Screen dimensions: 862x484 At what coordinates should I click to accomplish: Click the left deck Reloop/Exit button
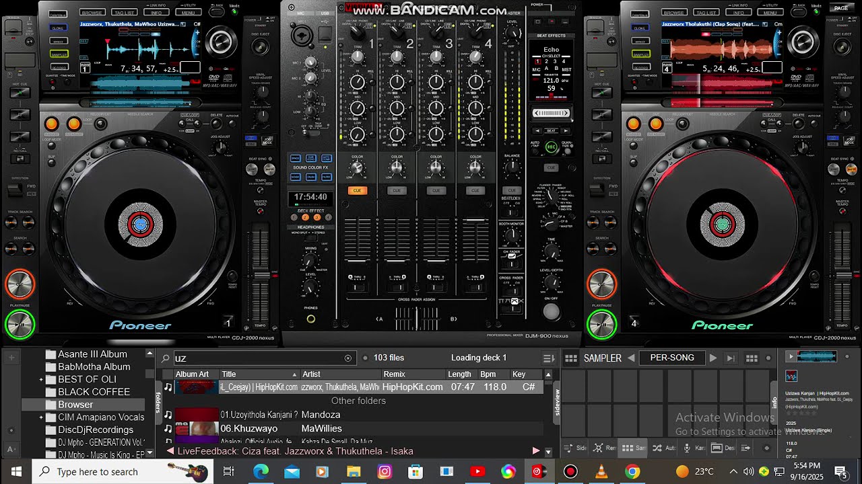(x=100, y=124)
